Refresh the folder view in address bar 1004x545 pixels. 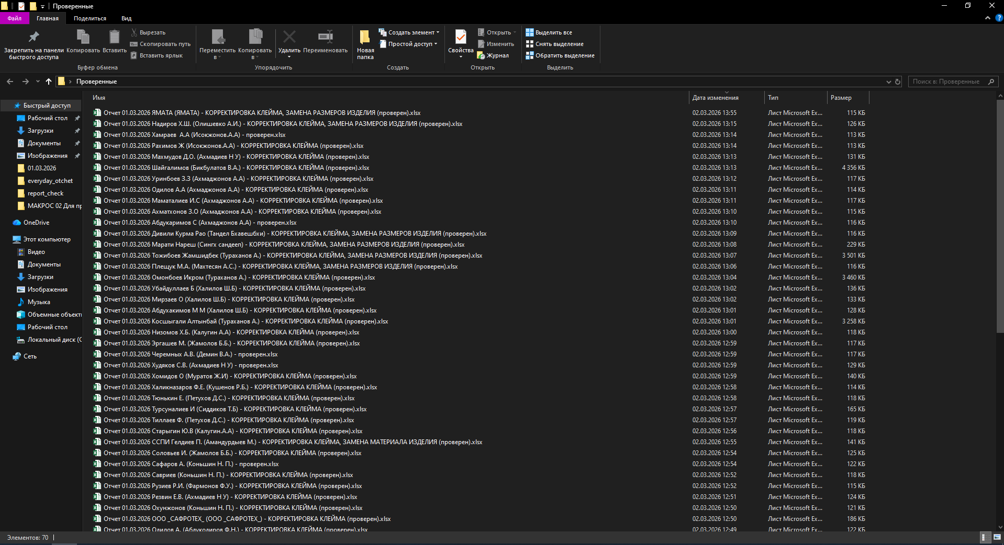(x=898, y=82)
